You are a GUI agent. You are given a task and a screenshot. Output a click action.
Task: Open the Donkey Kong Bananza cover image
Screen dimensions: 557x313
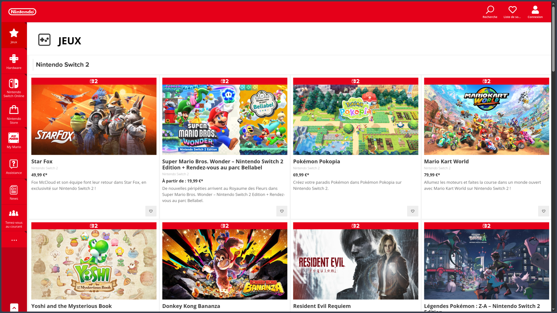coord(225,264)
